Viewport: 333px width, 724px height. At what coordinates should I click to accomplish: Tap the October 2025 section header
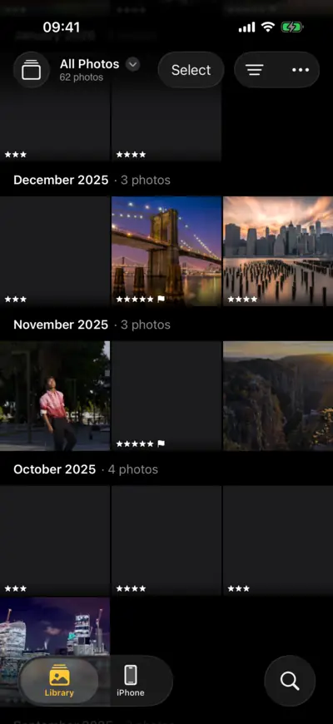(54, 469)
